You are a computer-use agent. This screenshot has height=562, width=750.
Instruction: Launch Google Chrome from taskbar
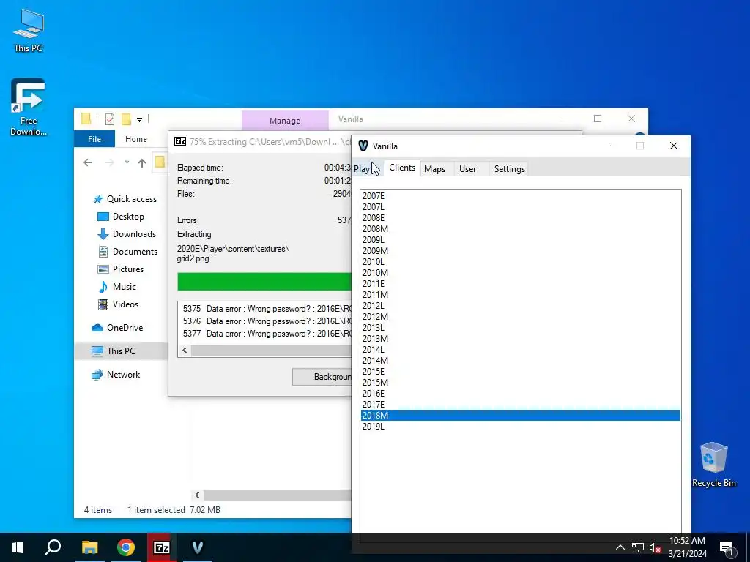[x=126, y=547]
